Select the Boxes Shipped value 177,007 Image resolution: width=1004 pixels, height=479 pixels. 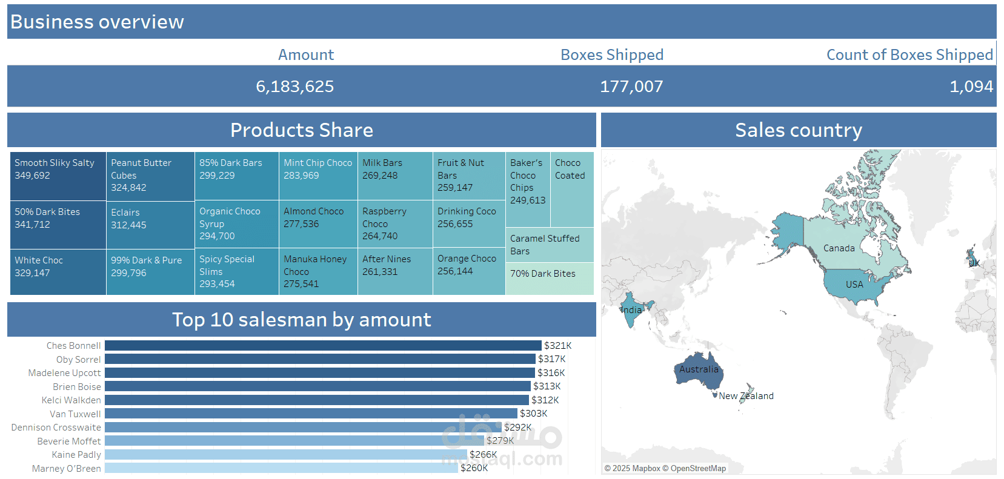tap(631, 87)
